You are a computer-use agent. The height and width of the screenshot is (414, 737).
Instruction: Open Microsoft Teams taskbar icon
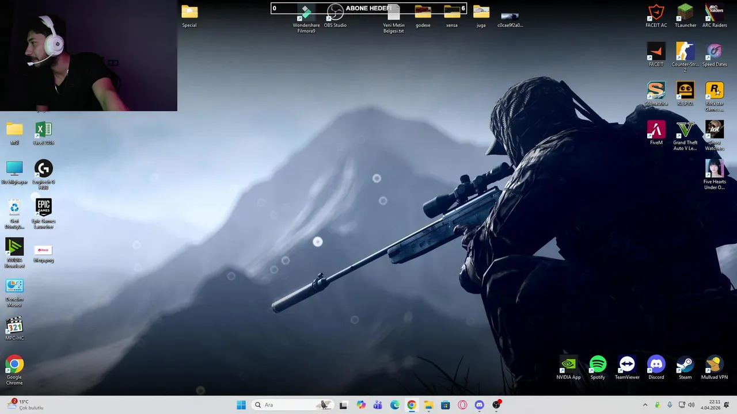point(378,405)
